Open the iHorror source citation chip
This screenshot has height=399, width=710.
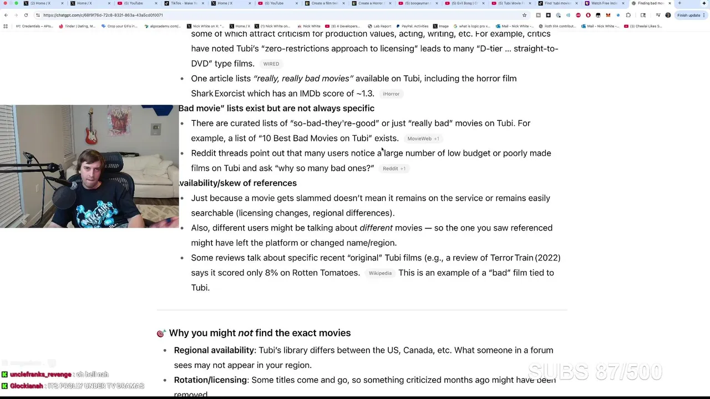391,94
